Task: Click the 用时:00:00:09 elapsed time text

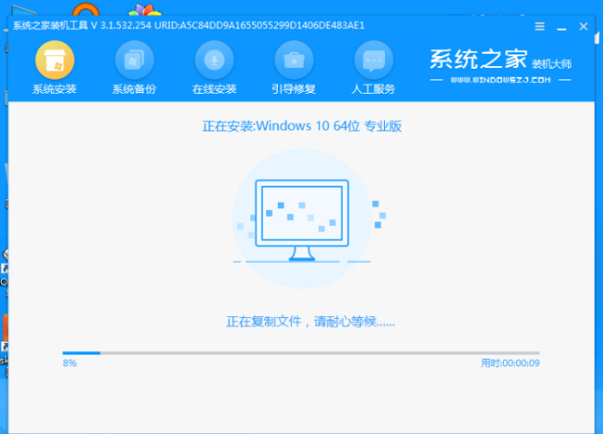Action: (510, 363)
